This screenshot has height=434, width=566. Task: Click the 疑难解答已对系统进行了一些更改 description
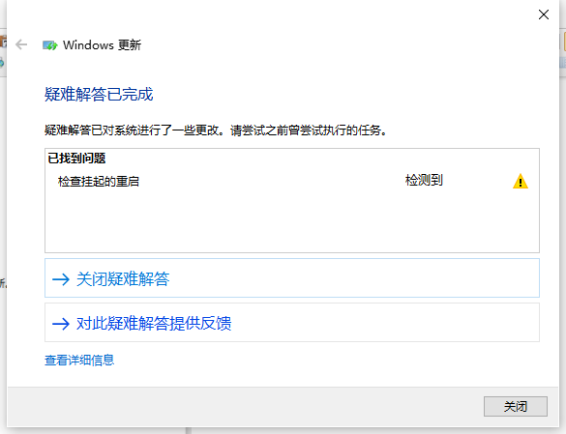216,130
